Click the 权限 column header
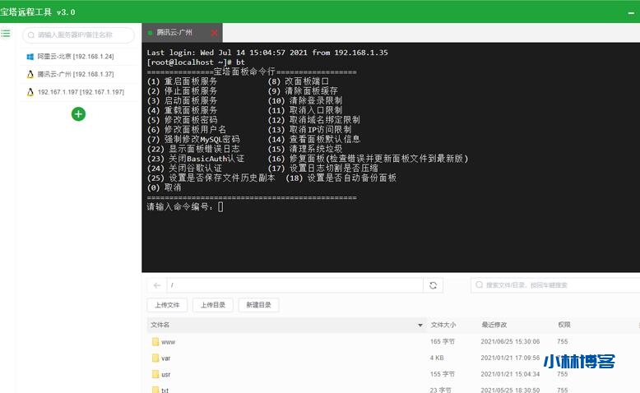Viewport: 640px width, 393px height. click(x=564, y=325)
